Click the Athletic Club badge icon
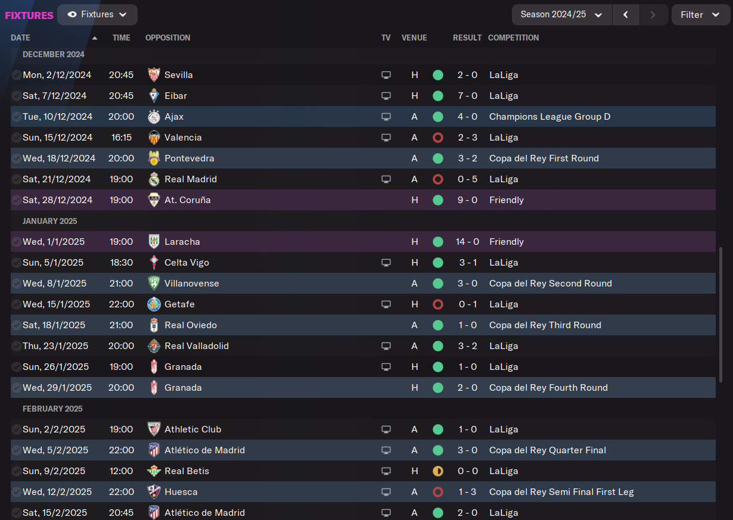The image size is (733, 520). 154,429
